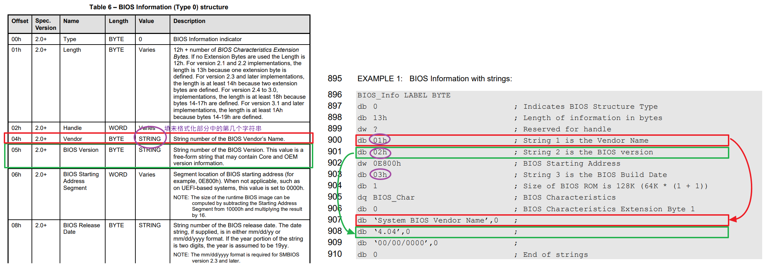
Task: Click the value "0" in the Type row
Action: click(x=140, y=39)
